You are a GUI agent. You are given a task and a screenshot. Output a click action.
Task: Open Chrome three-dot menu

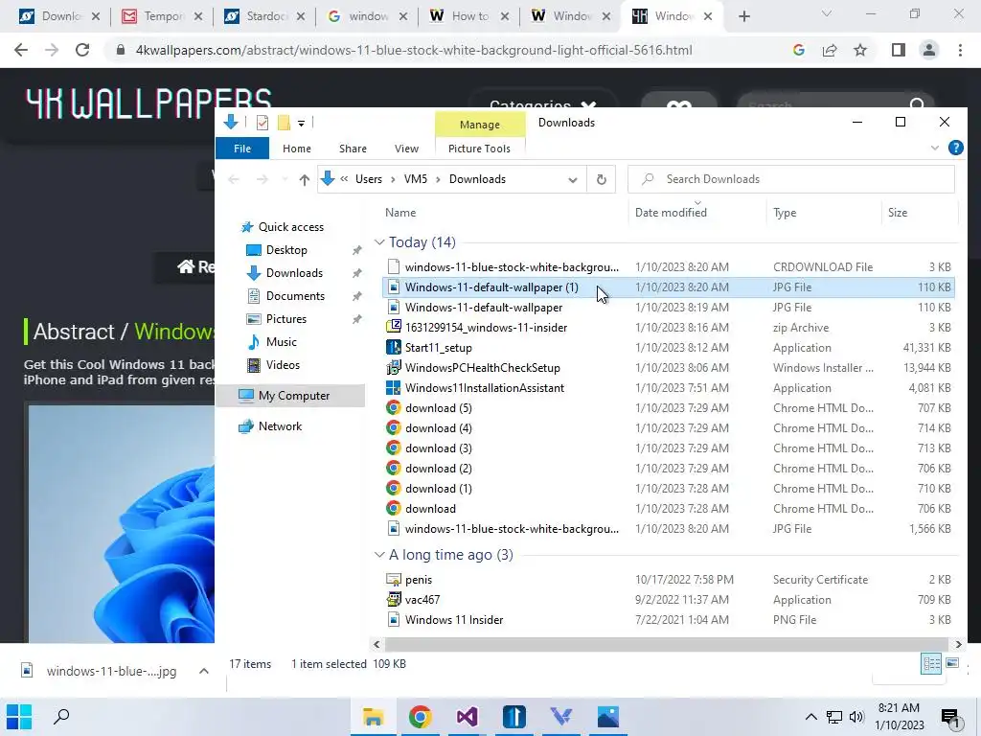tap(960, 50)
